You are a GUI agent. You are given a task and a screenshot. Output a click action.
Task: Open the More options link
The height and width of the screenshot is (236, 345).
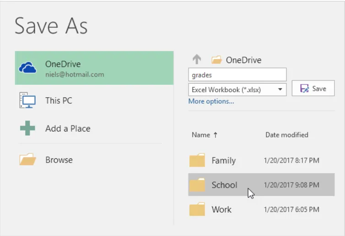click(211, 101)
